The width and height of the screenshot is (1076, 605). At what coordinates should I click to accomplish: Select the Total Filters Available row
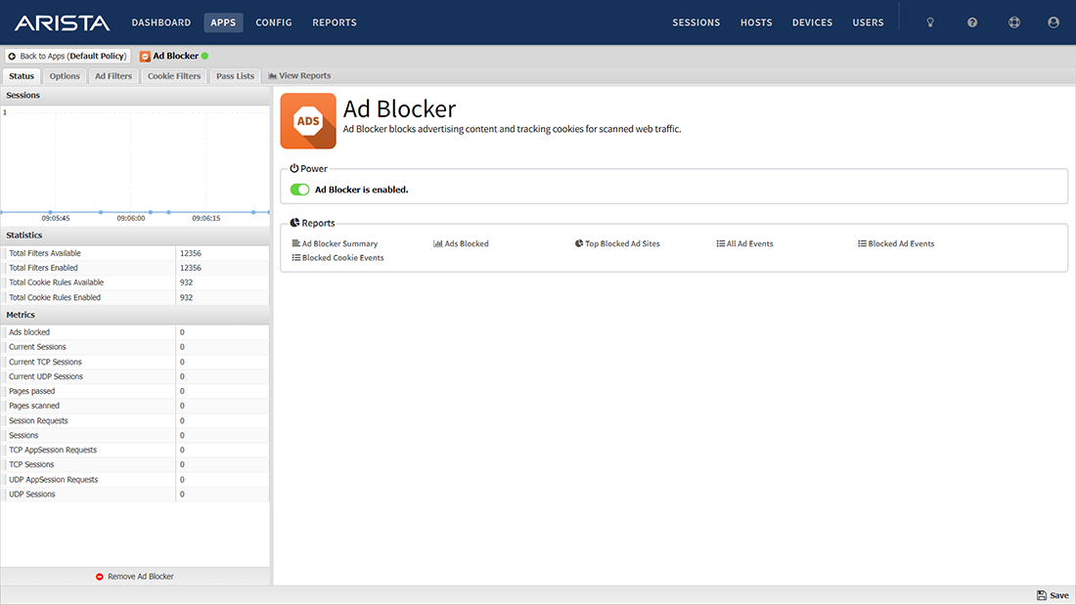135,253
